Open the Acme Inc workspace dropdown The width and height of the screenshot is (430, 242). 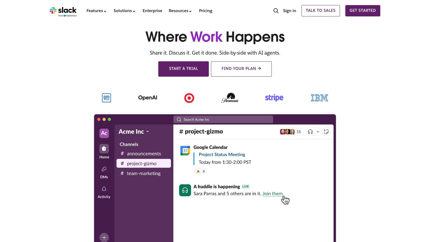(x=134, y=131)
